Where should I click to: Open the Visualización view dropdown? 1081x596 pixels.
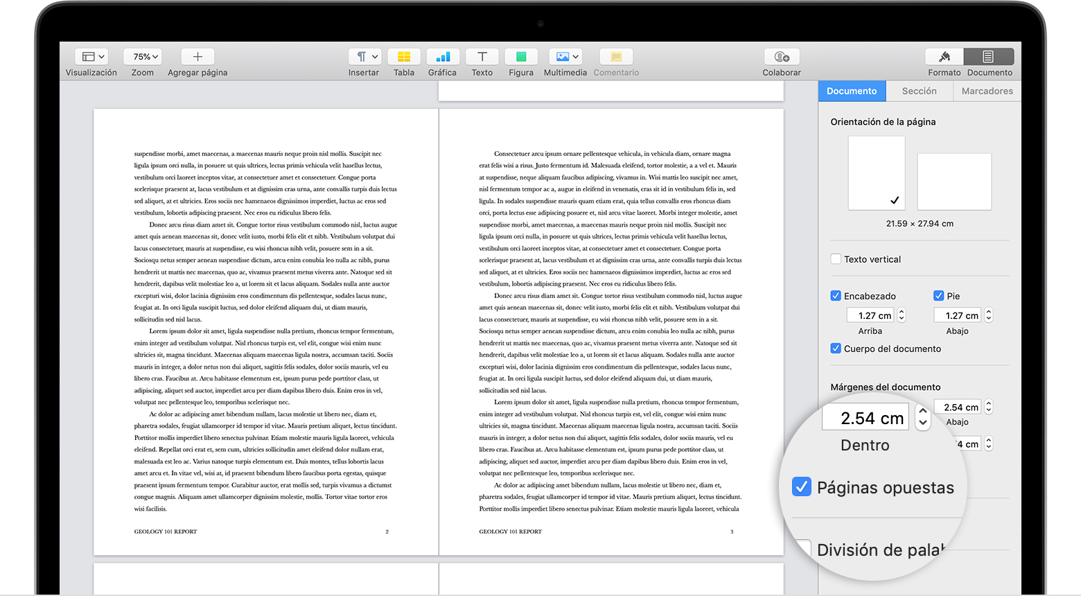91,57
